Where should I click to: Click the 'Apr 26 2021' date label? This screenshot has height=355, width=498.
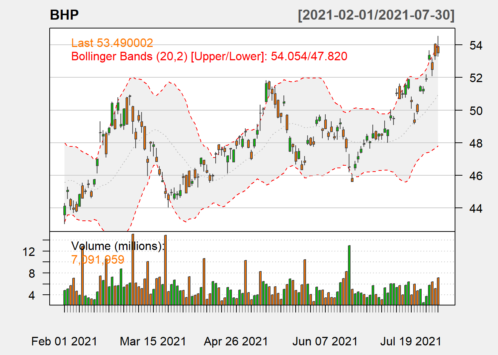tap(236, 341)
